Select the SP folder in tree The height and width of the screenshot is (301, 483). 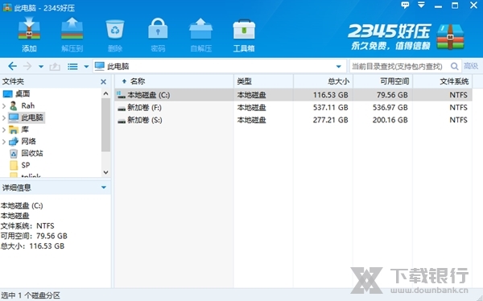[20, 166]
